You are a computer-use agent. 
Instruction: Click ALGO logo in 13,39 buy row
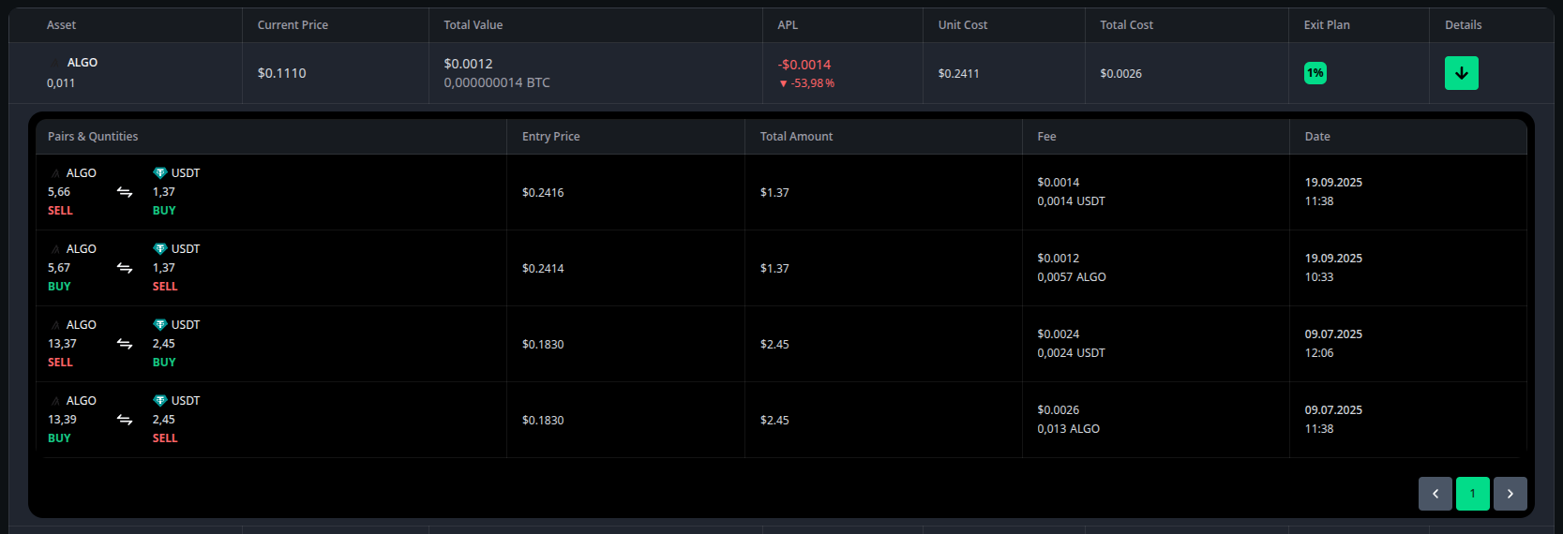click(55, 401)
